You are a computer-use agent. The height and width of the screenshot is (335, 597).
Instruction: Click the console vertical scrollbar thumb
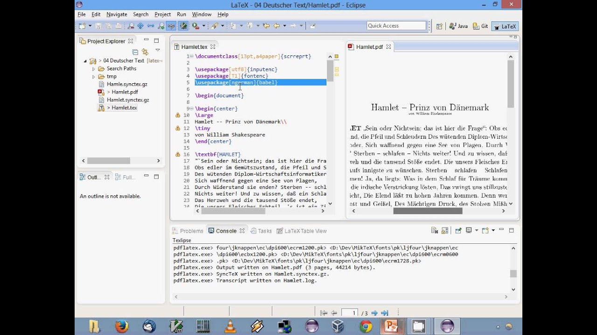[x=514, y=274]
